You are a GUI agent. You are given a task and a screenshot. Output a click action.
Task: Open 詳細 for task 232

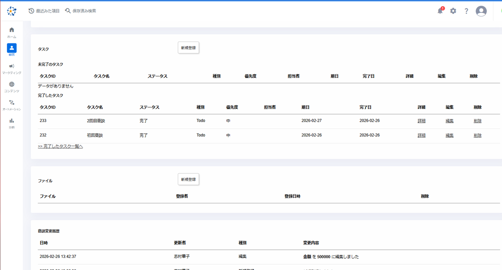pos(421,135)
